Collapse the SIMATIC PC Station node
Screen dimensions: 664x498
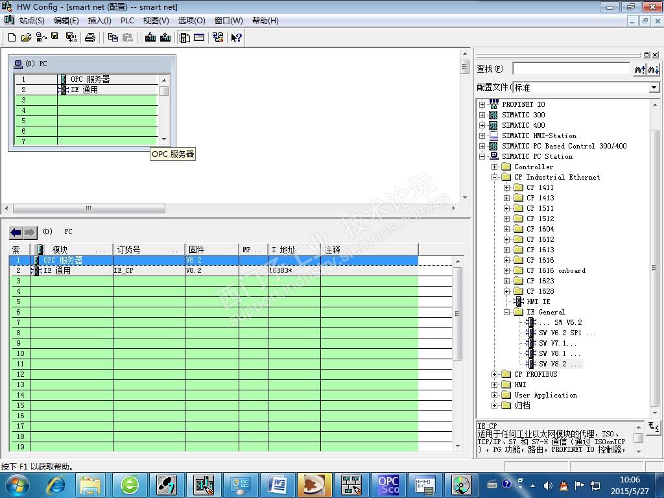[482, 157]
